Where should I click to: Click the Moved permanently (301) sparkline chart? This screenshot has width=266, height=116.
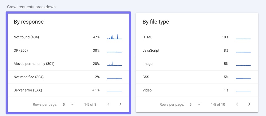click(x=114, y=64)
